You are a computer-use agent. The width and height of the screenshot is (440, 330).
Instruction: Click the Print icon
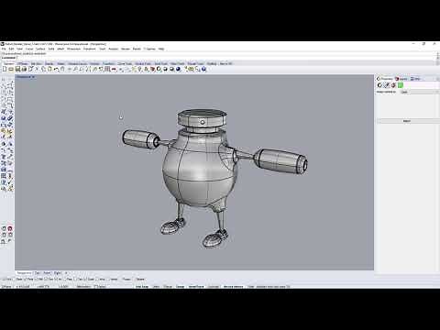[x=24, y=70]
